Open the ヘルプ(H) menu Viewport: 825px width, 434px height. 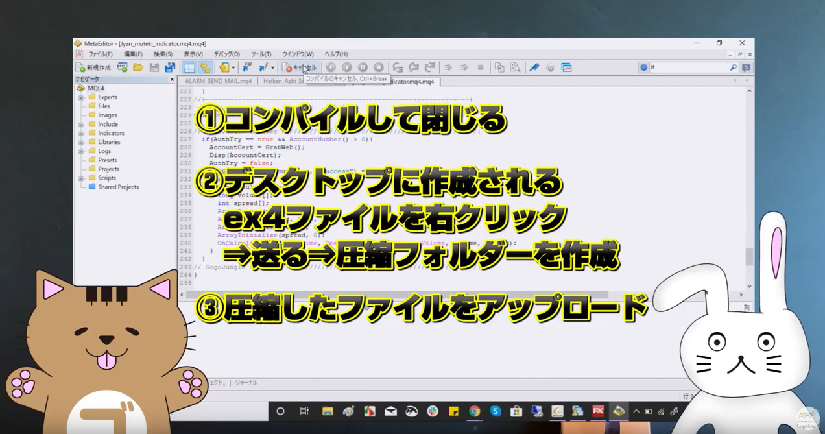[x=336, y=54]
